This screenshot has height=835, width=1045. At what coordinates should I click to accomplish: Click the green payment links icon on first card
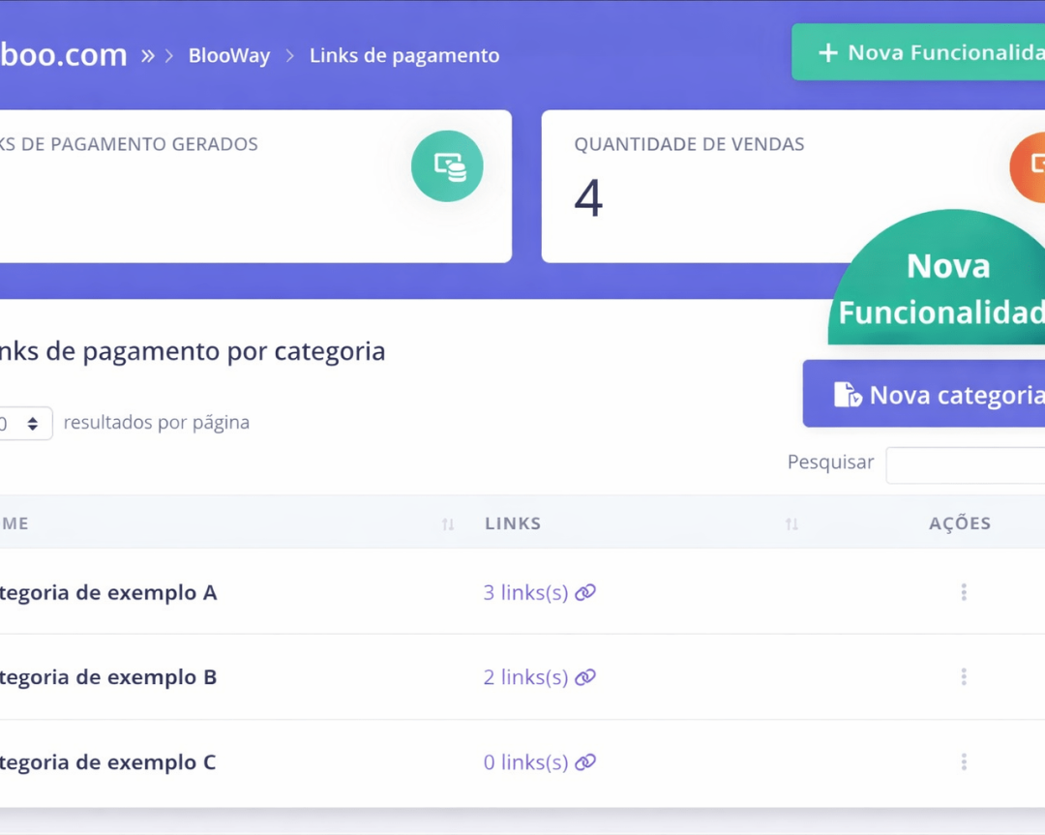click(x=447, y=165)
